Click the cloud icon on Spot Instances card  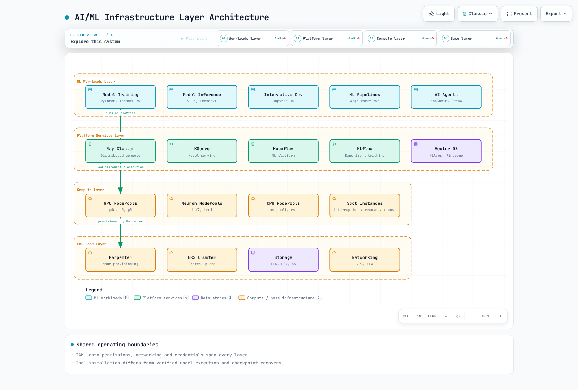(335, 198)
